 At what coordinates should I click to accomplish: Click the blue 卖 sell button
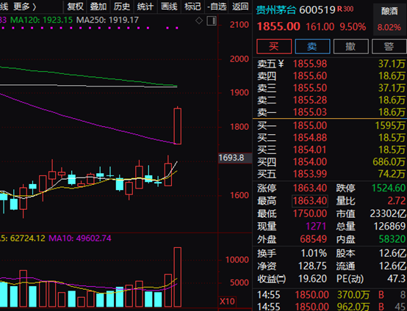(312, 46)
